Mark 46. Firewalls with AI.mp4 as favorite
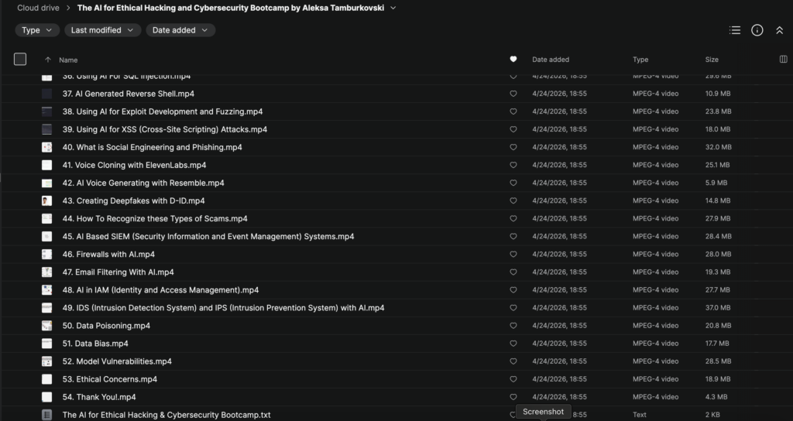Image resolution: width=793 pixels, height=421 pixels. (x=513, y=255)
